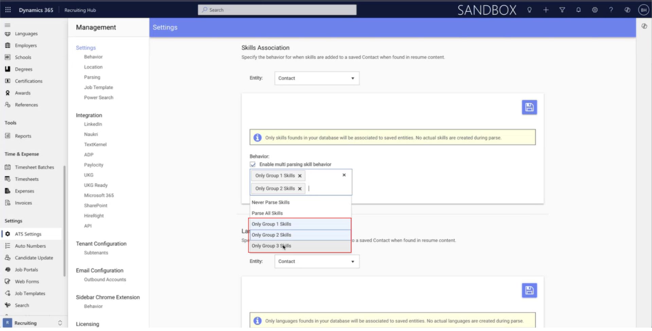Screen dimensions: 652x331
Task: Select Parse All Skills option
Action: tap(300, 213)
